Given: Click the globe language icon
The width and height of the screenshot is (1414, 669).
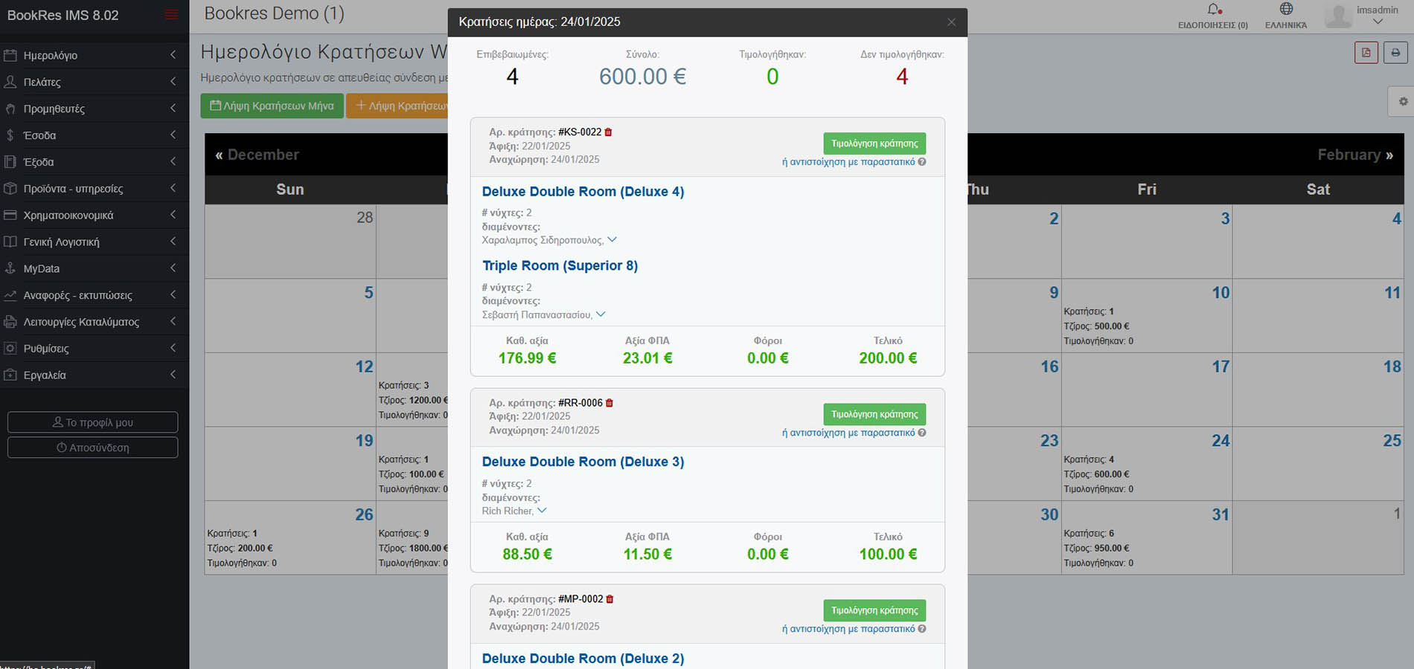Looking at the screenshot, I should coord(1286,10).
